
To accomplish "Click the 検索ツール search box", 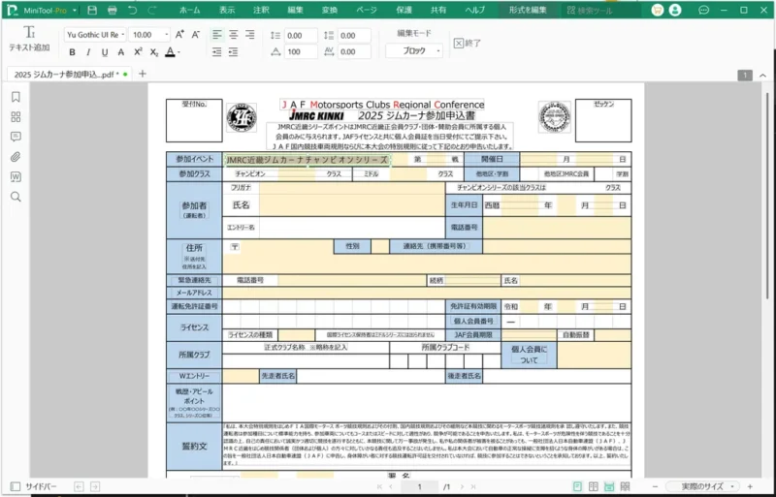I will [600, 10].
